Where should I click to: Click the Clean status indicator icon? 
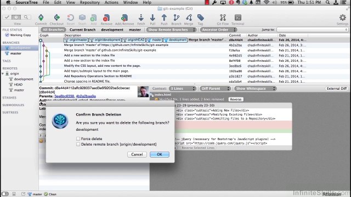[46, 194]
